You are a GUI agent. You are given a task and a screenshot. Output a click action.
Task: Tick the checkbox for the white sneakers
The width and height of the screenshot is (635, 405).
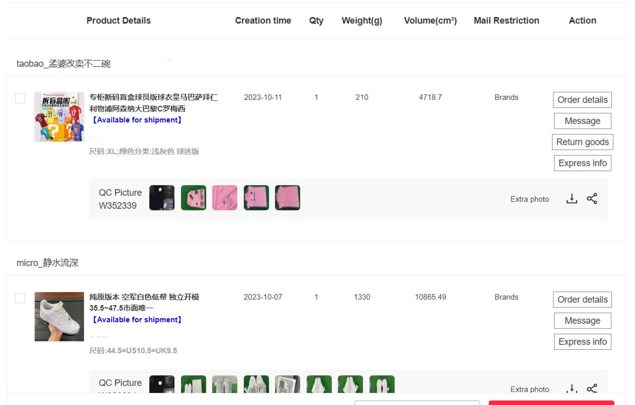click(x=20, y=298)
